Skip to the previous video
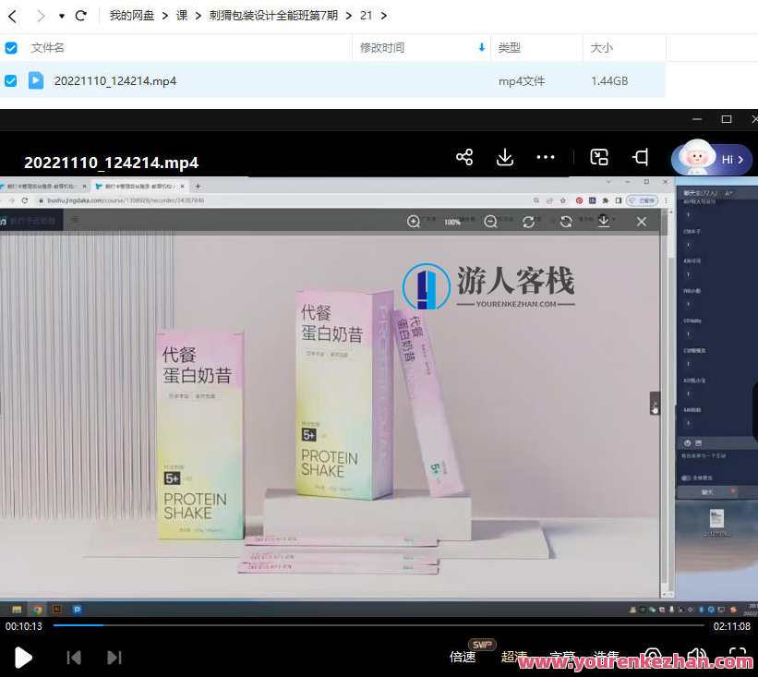 pos(74,657)
